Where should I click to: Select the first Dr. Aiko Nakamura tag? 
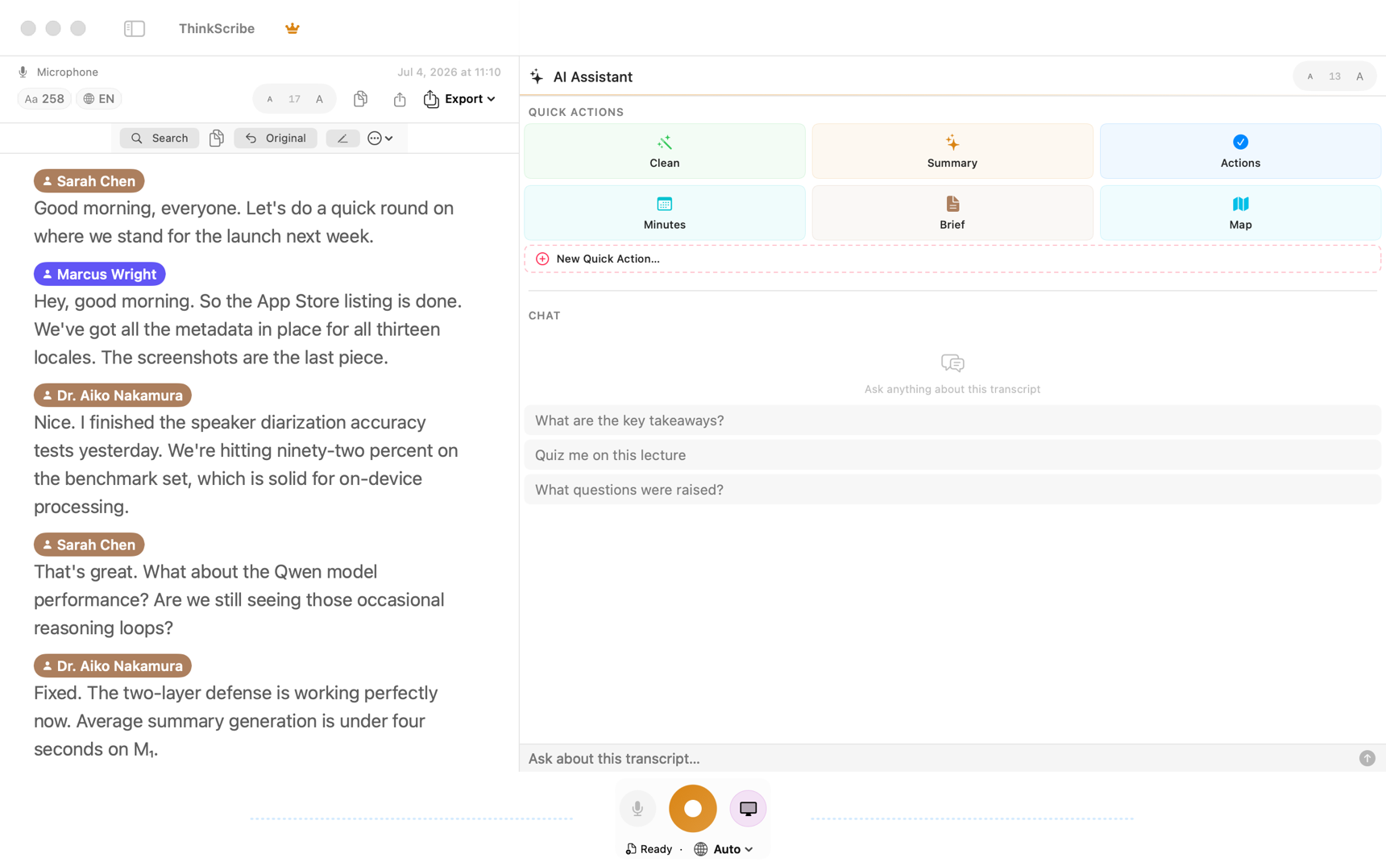113,396
